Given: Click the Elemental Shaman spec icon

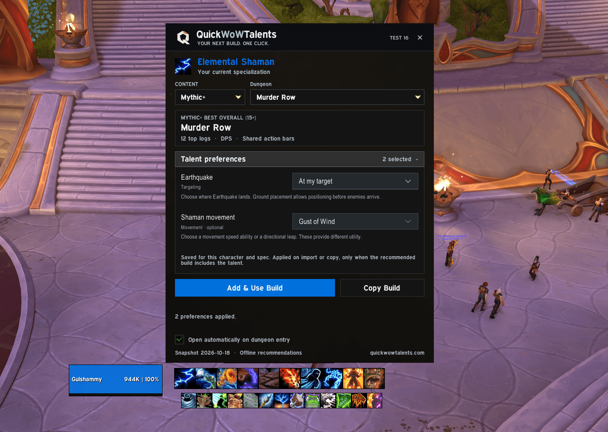Looking at the screenshot, I should [183, 67].
